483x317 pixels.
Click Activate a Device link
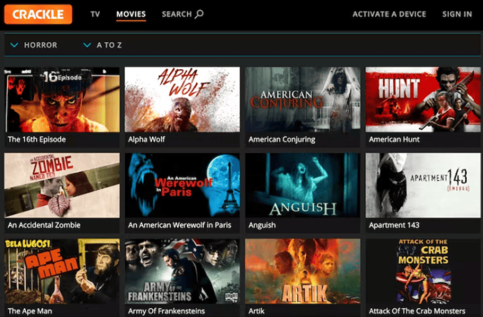389,14
